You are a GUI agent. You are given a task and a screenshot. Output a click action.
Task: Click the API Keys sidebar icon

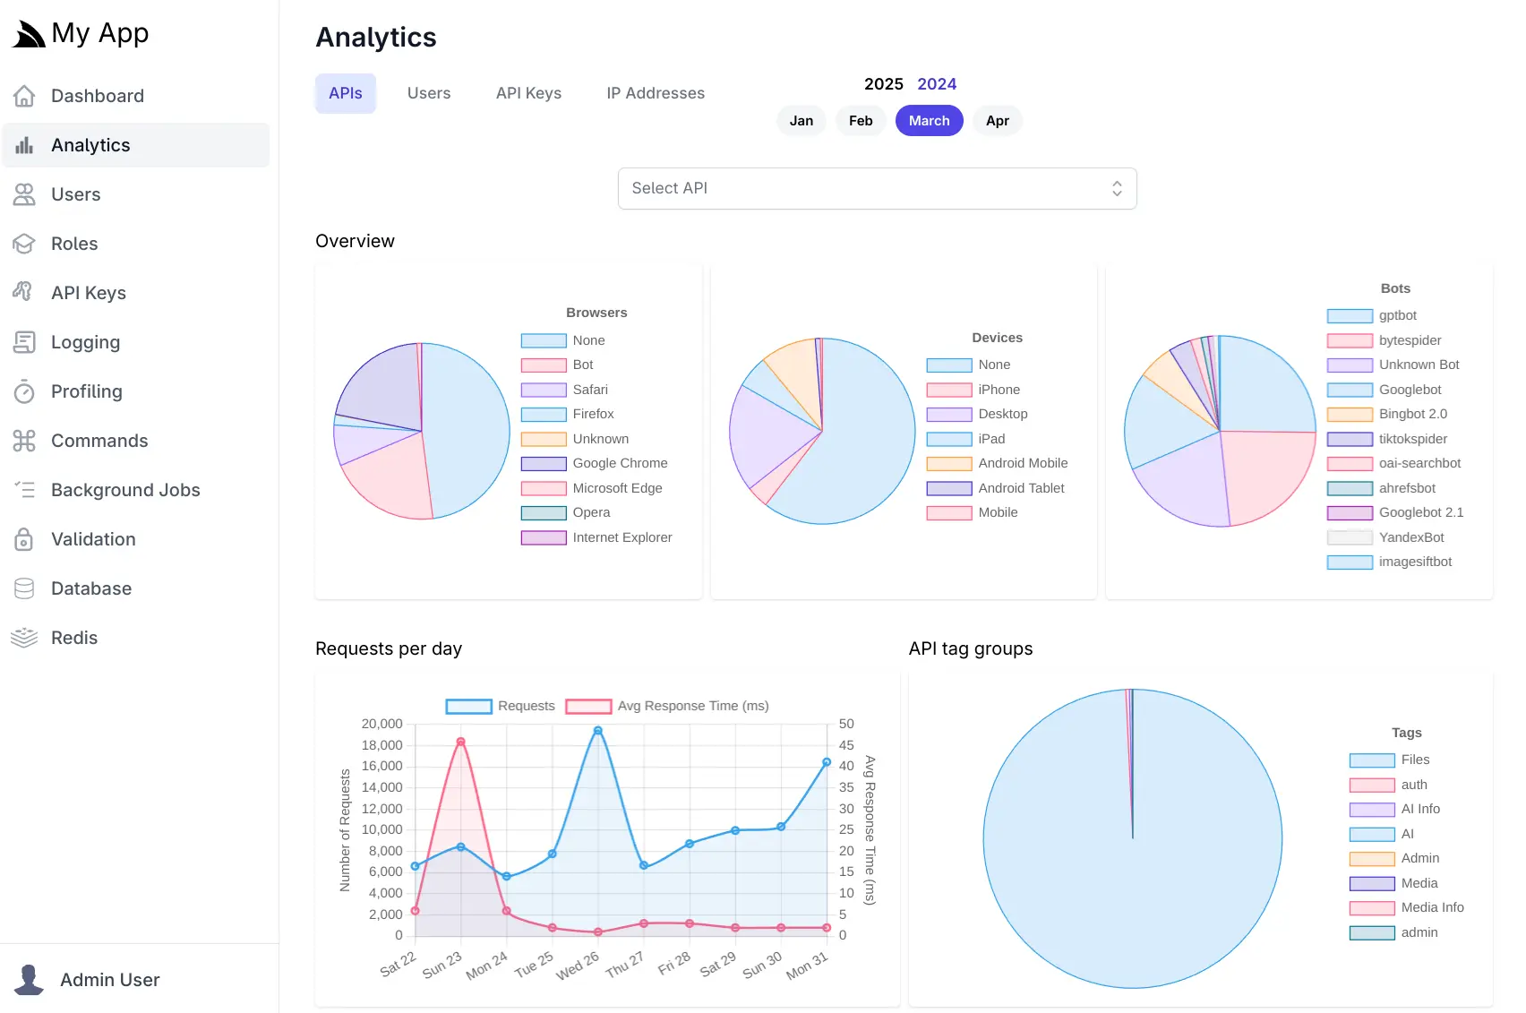24,292
